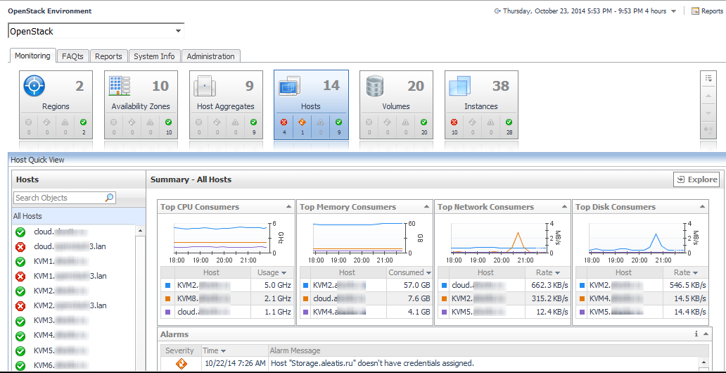This screenshot has height=373, width=726.
Task: Click the tile list view icon
Action: 708,78
